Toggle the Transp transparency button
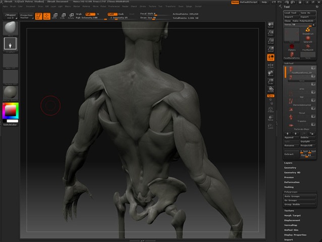Viewport: 322px width, 242px height. point(271,117)
